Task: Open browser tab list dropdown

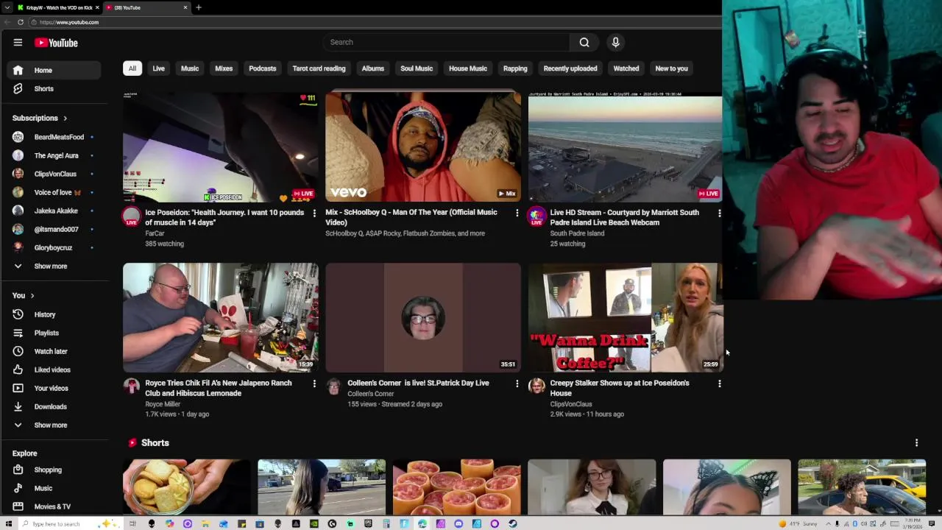Action: coord(7,7)
